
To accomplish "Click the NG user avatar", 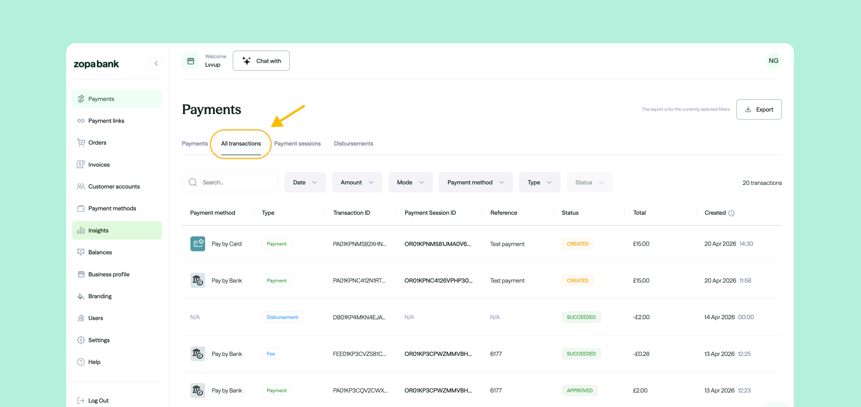I will (774, 61).
